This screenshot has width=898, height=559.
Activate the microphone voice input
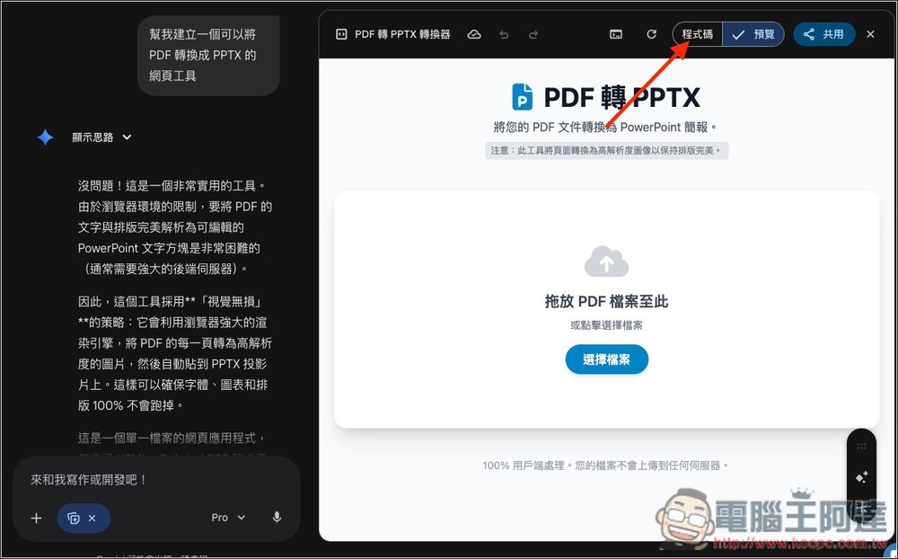pyautogui.click(x=277, y=518)
